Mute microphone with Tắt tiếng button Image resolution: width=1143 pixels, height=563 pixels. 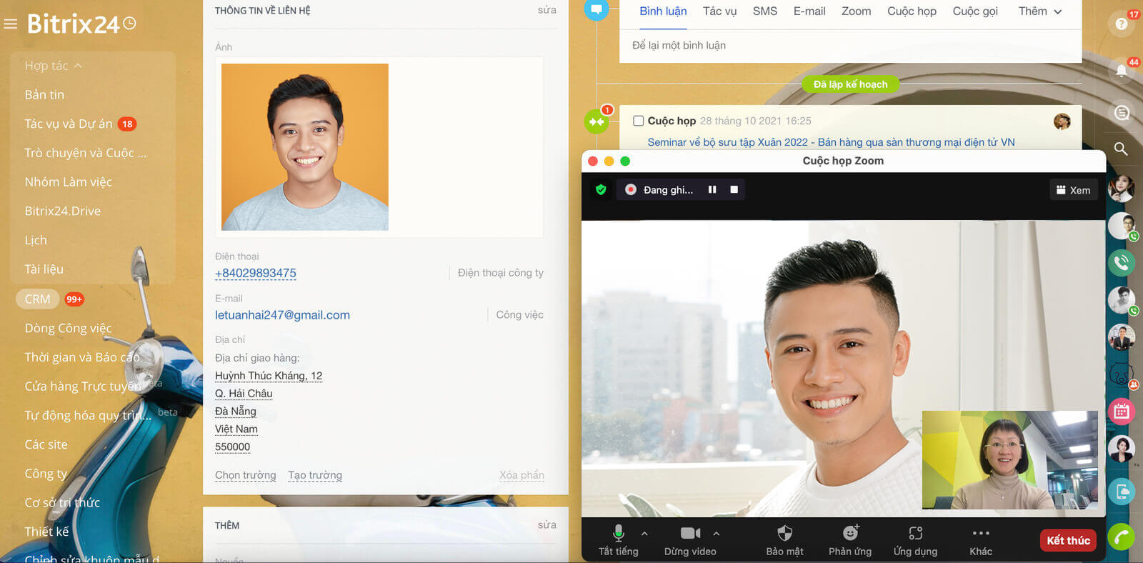click(x=619, y=540)
